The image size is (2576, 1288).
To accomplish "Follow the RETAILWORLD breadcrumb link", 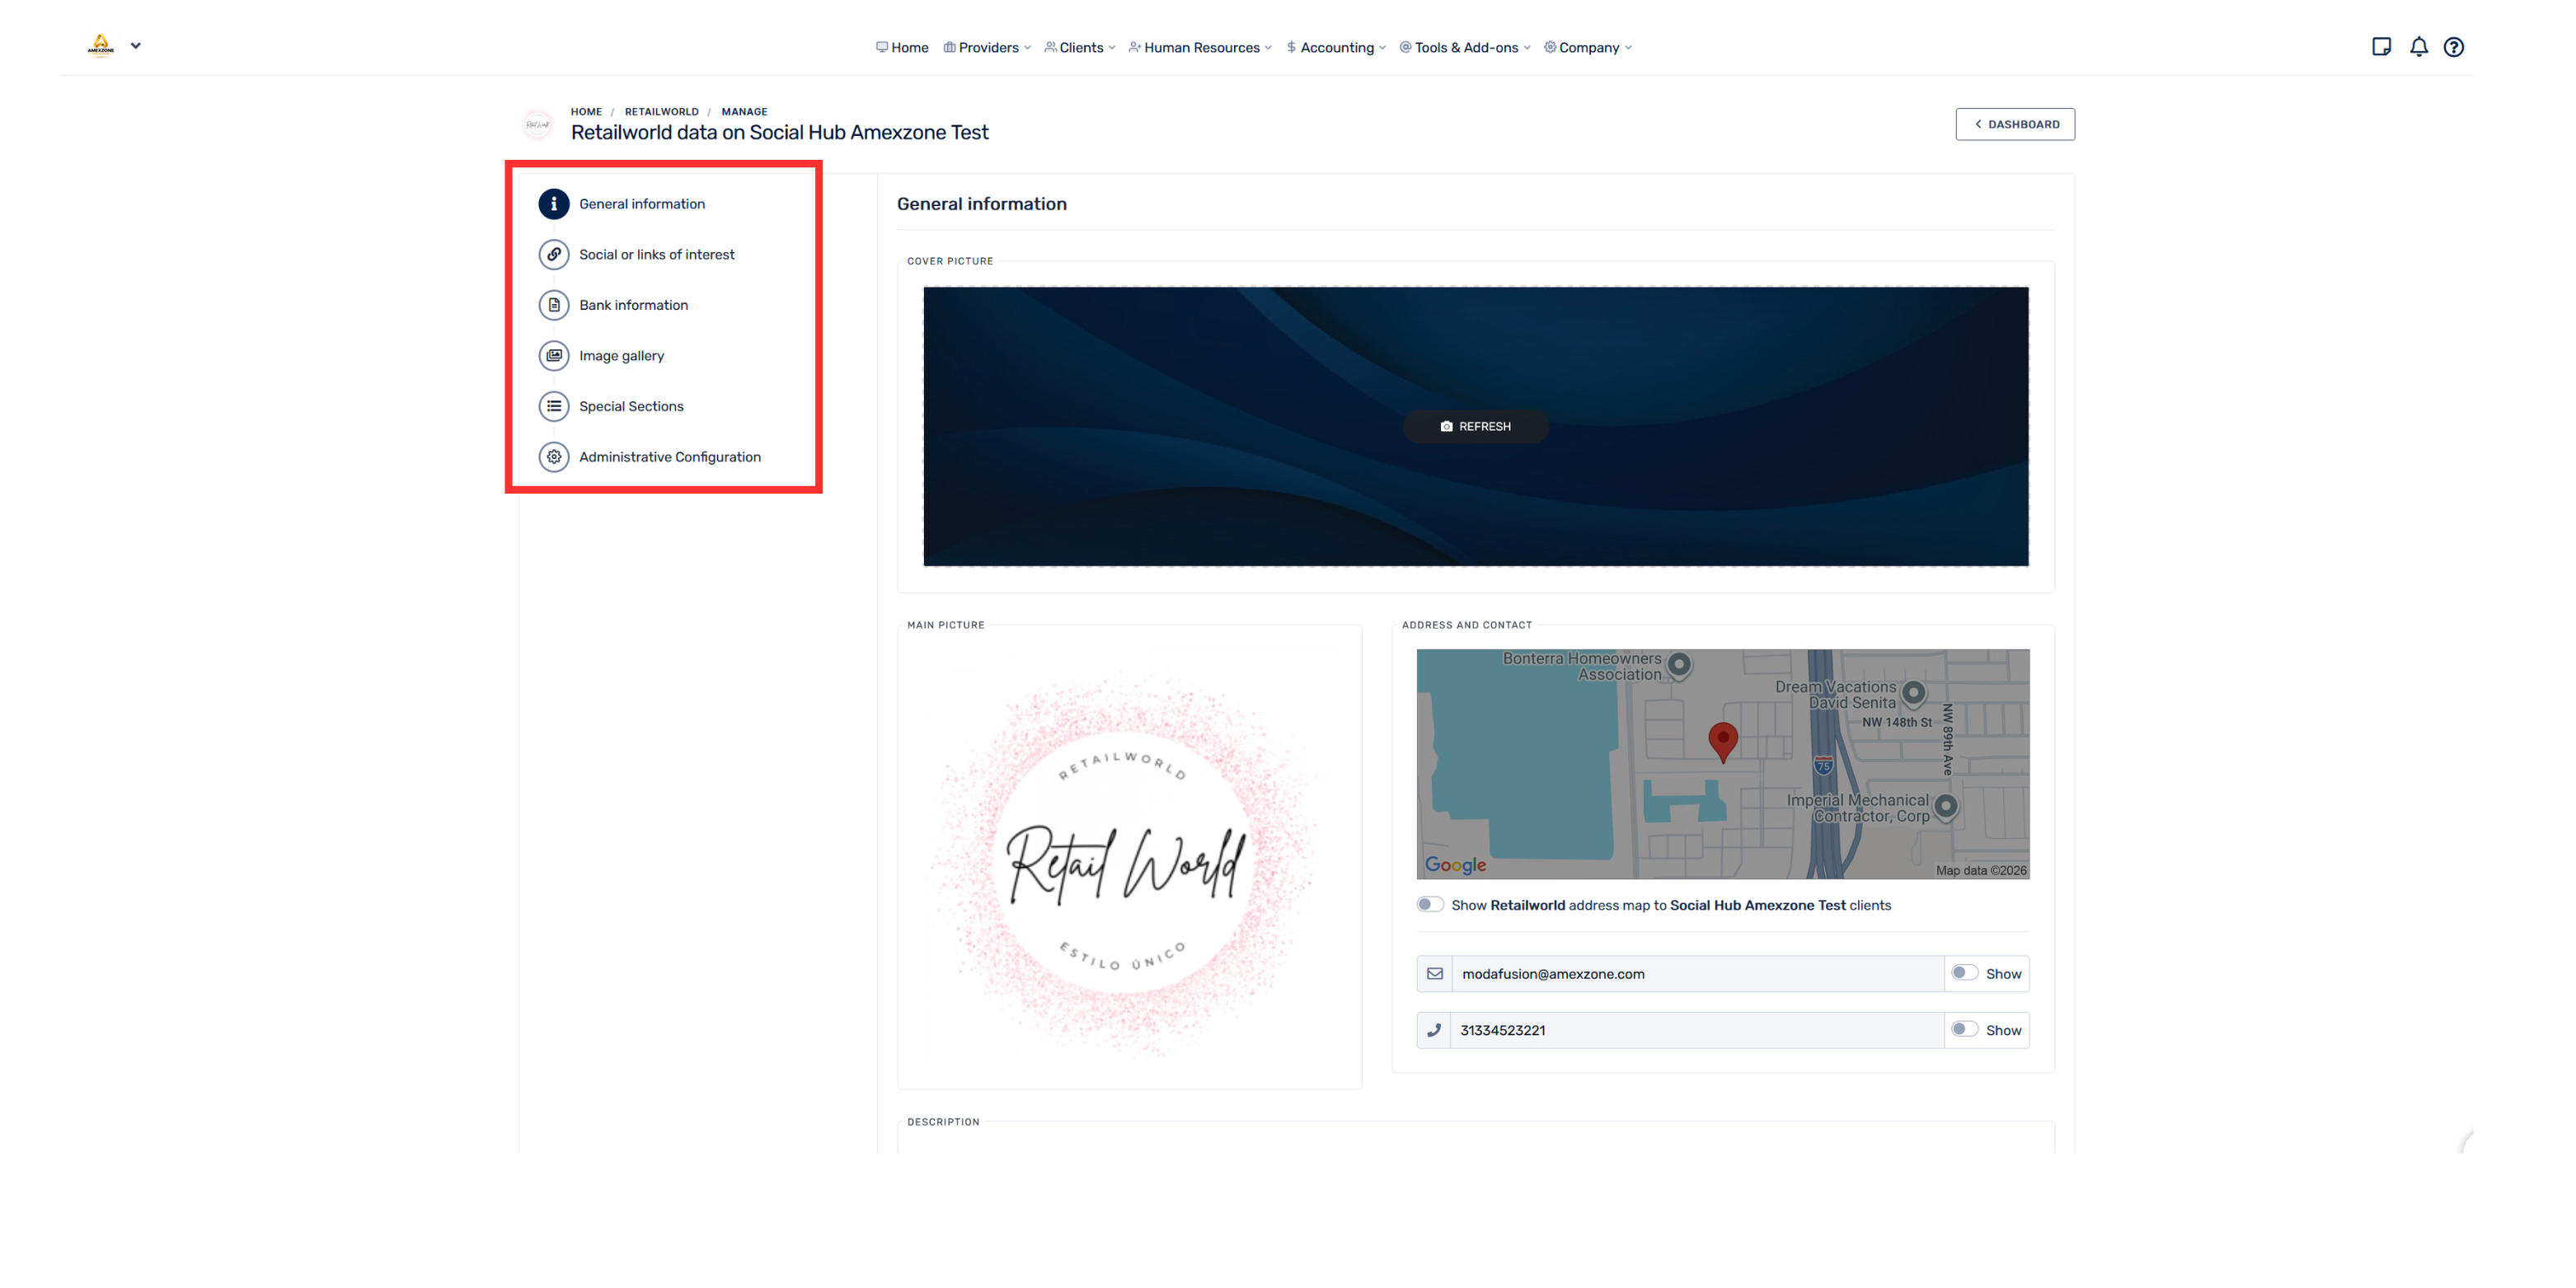I will 661,111.
